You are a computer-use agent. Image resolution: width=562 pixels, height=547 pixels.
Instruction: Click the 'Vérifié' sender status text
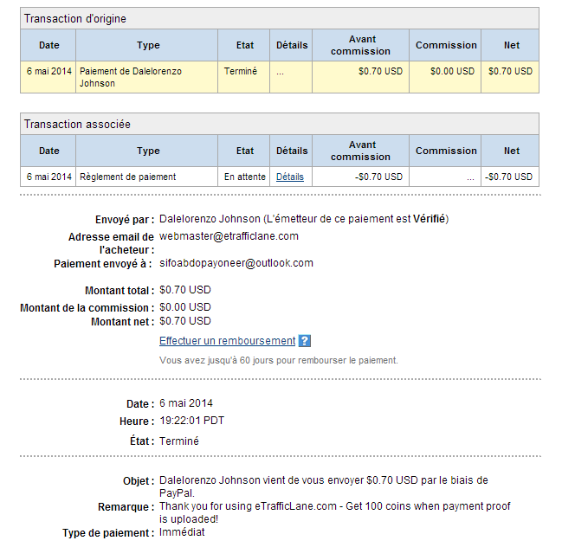click(429, 219)
